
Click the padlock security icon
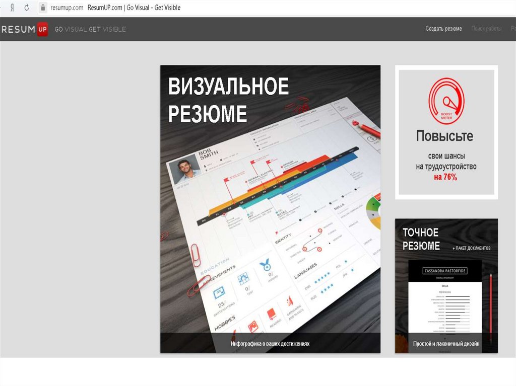point(43,7)
